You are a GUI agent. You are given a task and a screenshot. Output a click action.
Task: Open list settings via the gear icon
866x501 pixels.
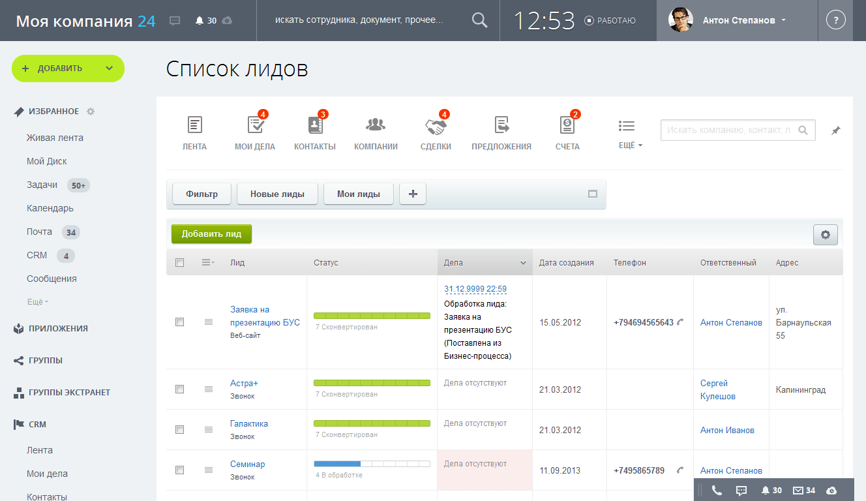[x=825, y=234]
